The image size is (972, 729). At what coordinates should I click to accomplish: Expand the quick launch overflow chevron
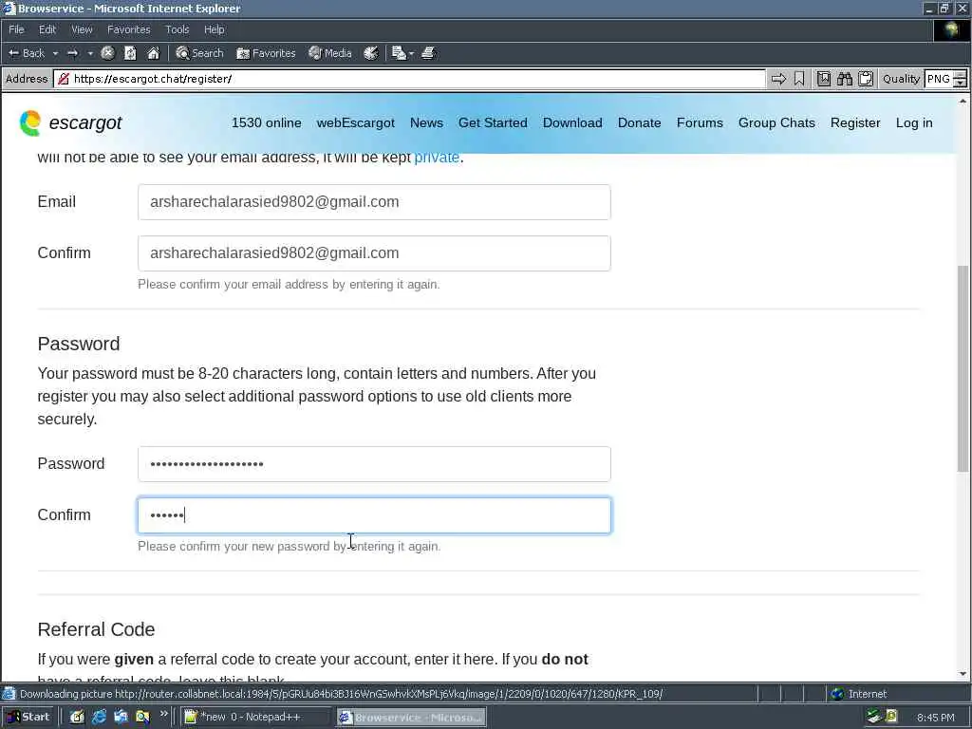click(163, 714)
